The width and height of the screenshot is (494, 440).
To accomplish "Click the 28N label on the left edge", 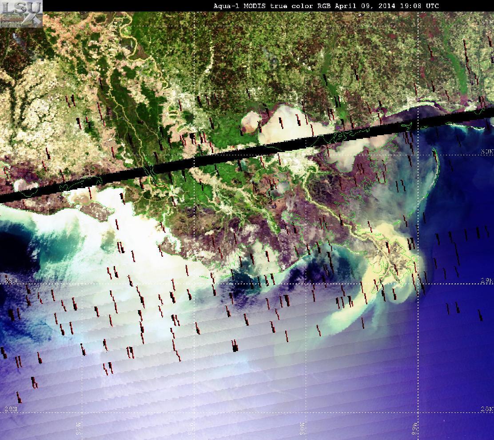I will (10, 409).
